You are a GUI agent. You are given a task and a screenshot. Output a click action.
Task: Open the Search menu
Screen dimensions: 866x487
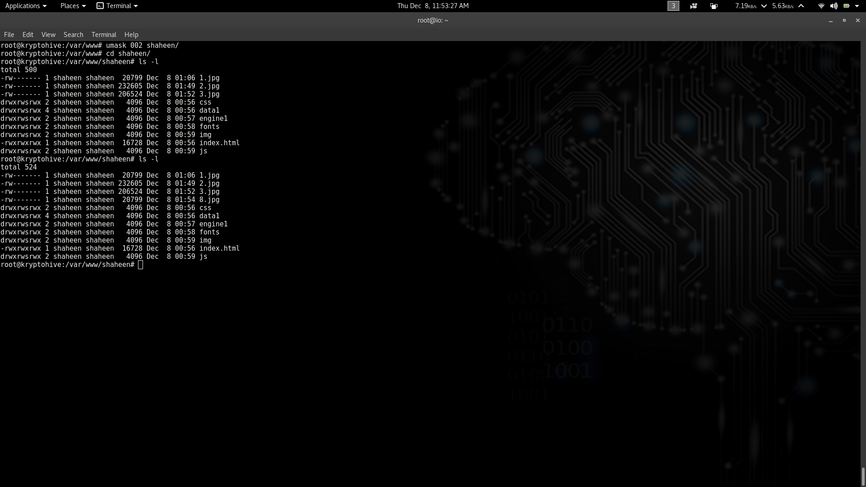pyautogui.click(x=73, y=35)
